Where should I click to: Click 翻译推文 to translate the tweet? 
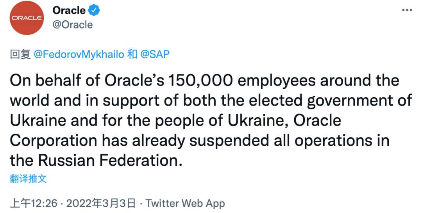coord(28,179)
